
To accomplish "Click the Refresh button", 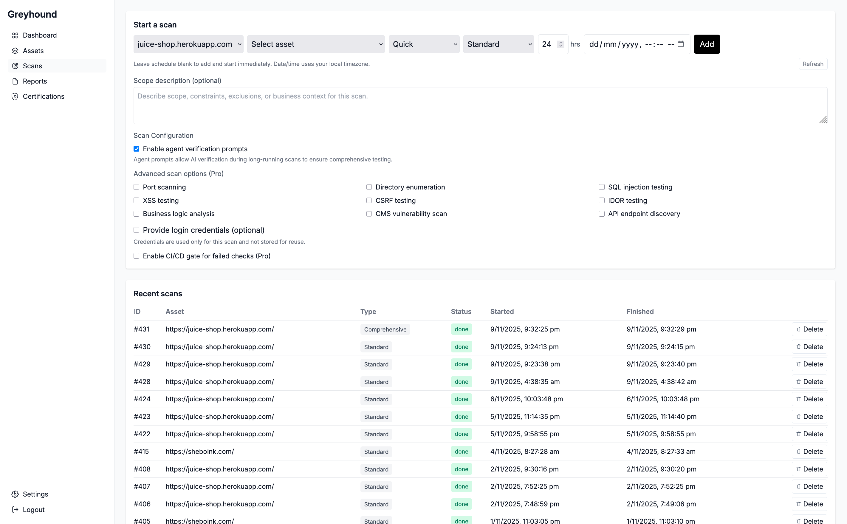I will click(x=813, y=64).
